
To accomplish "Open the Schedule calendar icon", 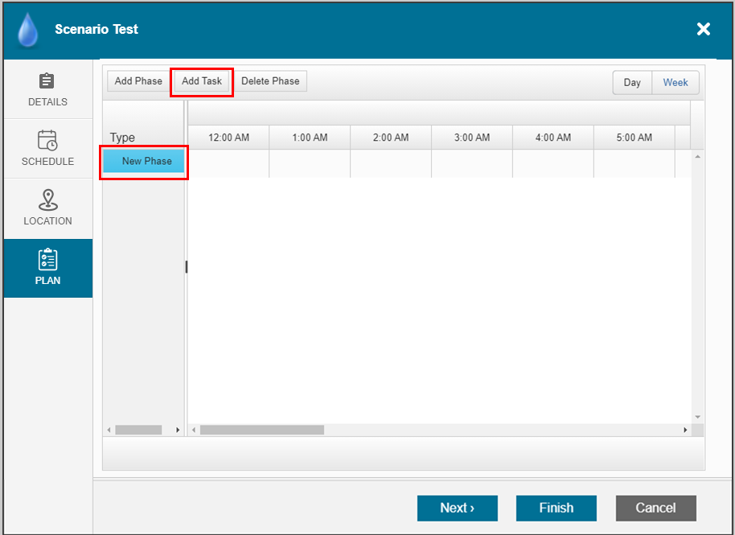I will [x=47, y=140].
